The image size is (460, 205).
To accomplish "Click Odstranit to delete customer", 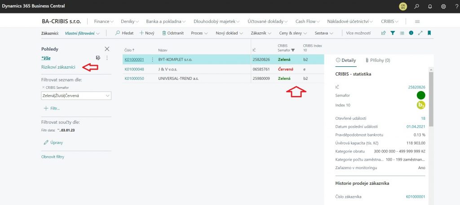I will point(173,33).
